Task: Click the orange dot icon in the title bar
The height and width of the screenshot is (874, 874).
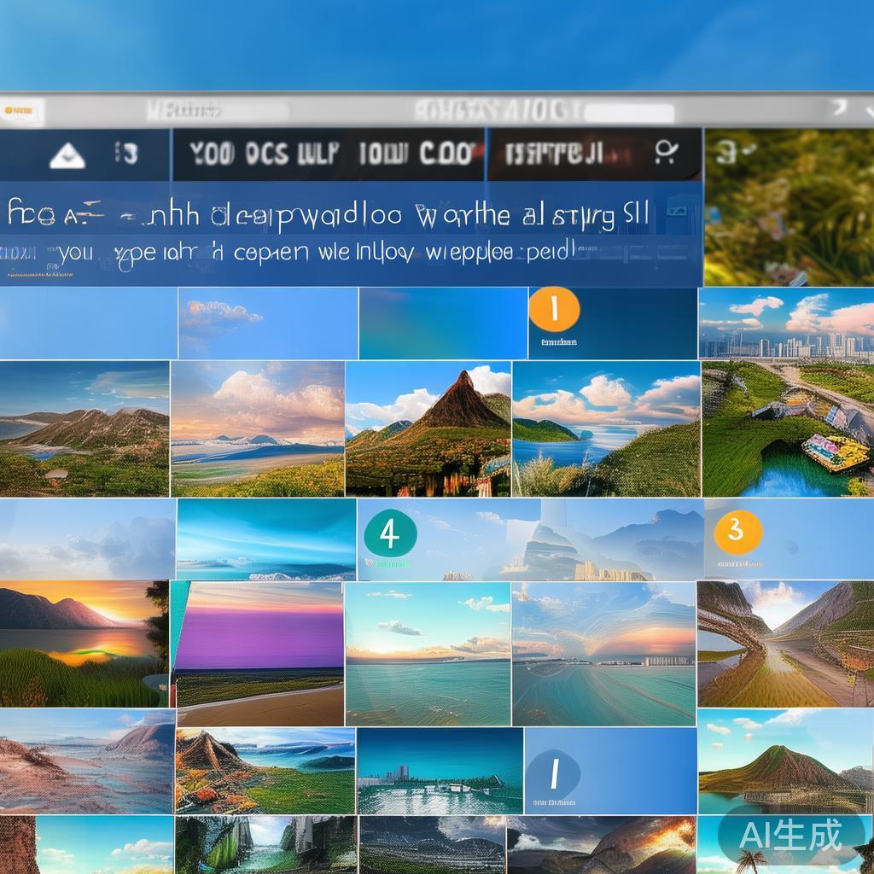Action: [9, 110]
